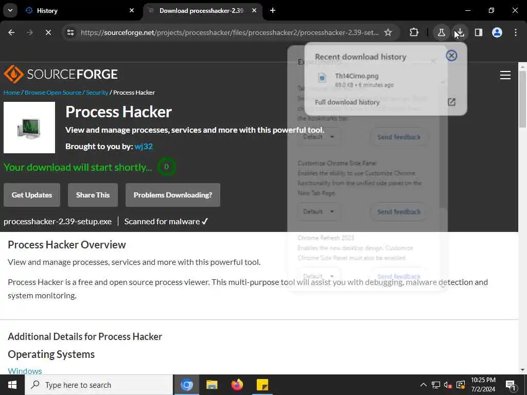
Task: Open Chrome from the taskbar
Action: coord(186,385)
